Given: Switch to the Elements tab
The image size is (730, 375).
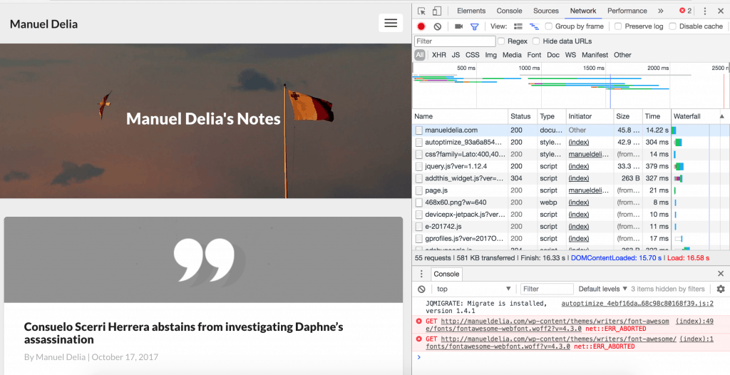Looking at the screenshot, I should (x=471, y=11).
